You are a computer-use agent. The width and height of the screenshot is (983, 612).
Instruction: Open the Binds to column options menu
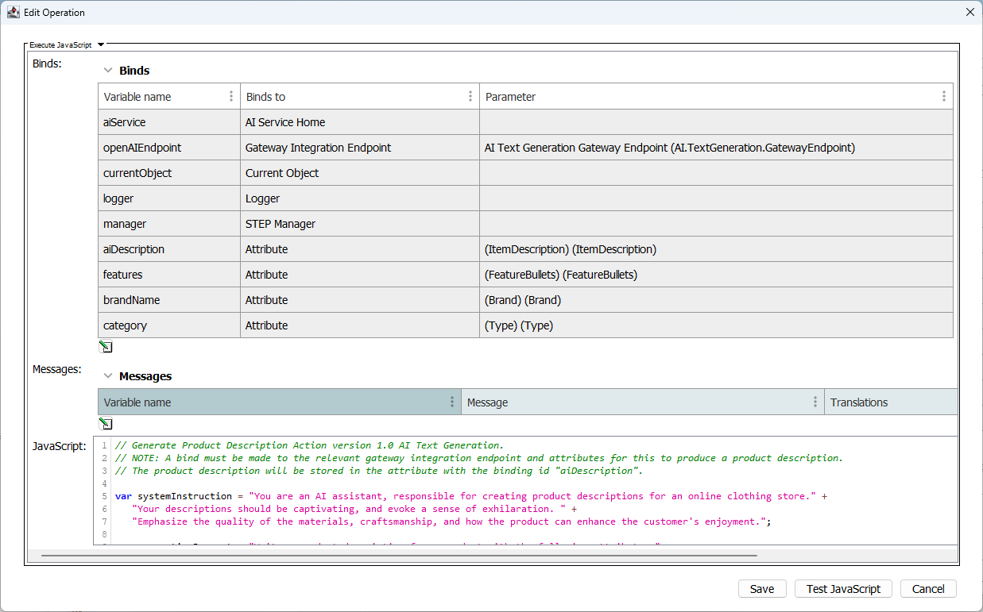pyautogui.click(x=470, y=96)
